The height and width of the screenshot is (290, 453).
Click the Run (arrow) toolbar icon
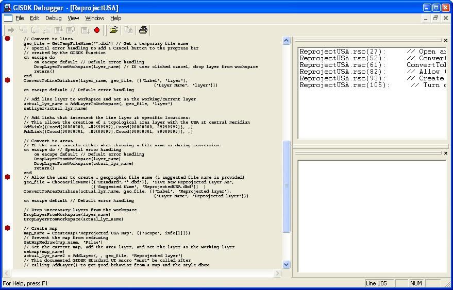[x=11, y=30]
